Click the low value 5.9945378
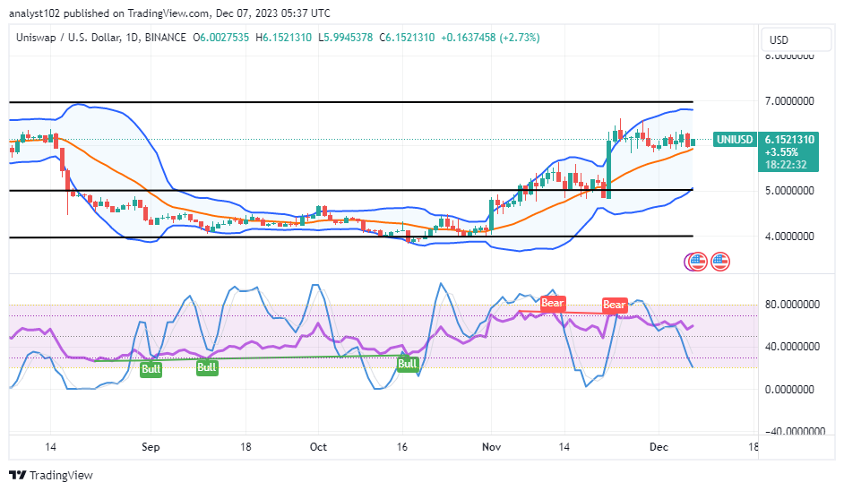Viewport: 844px width, 491px height. [349, 38]
